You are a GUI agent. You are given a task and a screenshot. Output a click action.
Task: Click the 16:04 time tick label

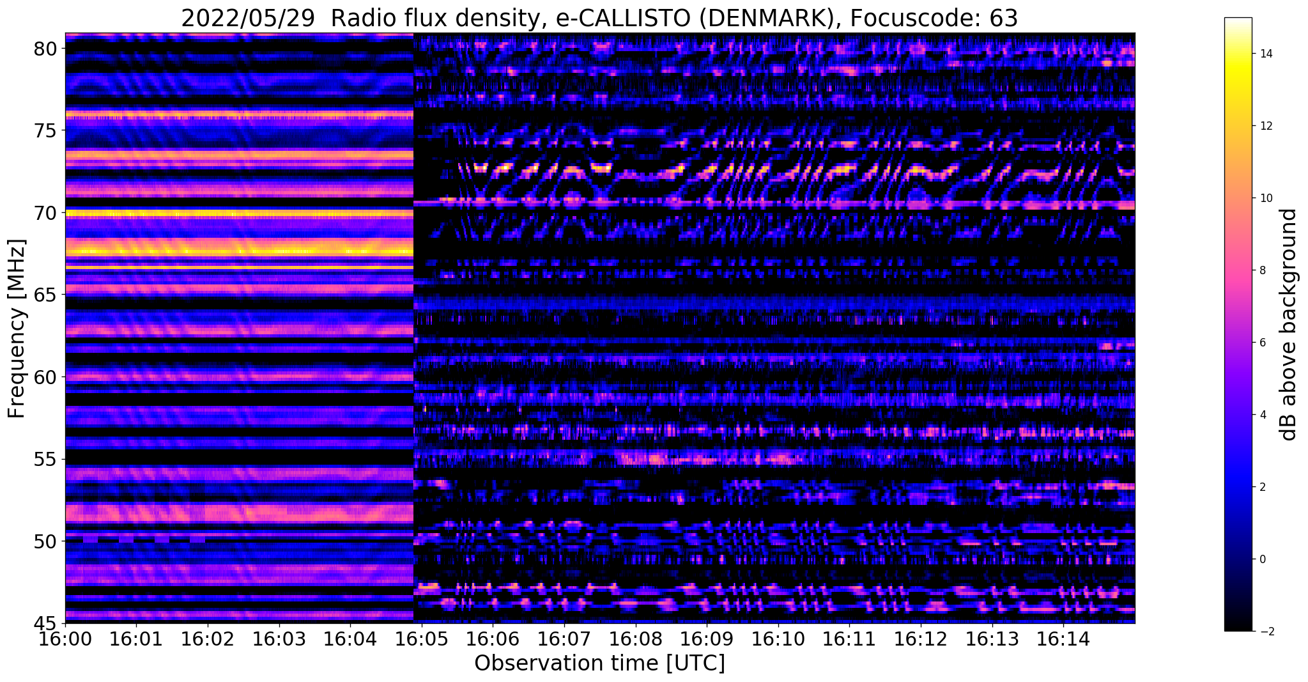350,638
